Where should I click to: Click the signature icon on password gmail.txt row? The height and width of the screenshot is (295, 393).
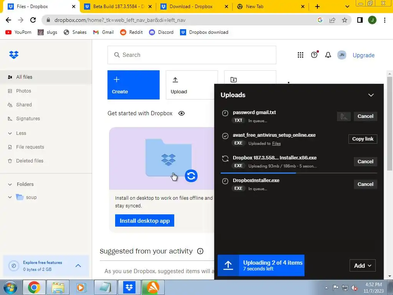(343, 116)
